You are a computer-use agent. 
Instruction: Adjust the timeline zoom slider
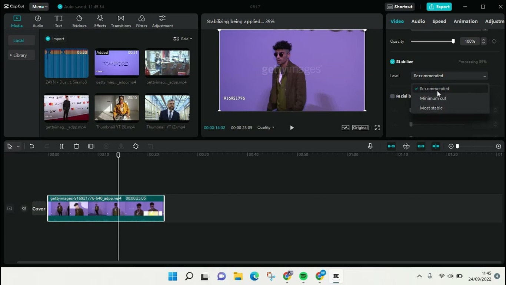(x=457, y=146)
